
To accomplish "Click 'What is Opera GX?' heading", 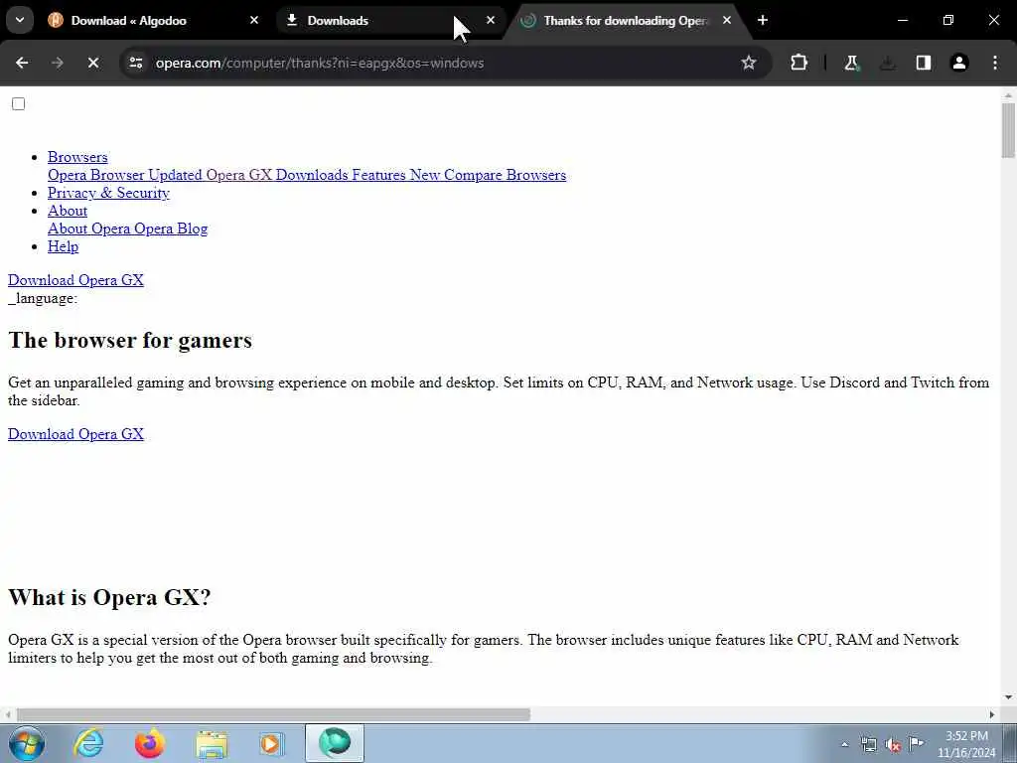I will click(109, 597).
